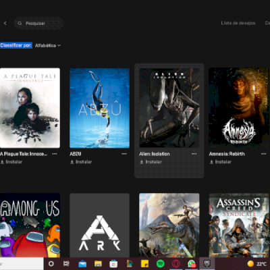270x270 pixels.
Task: Open A Plague Tale: Innocence cover
Action: (30, 108)
